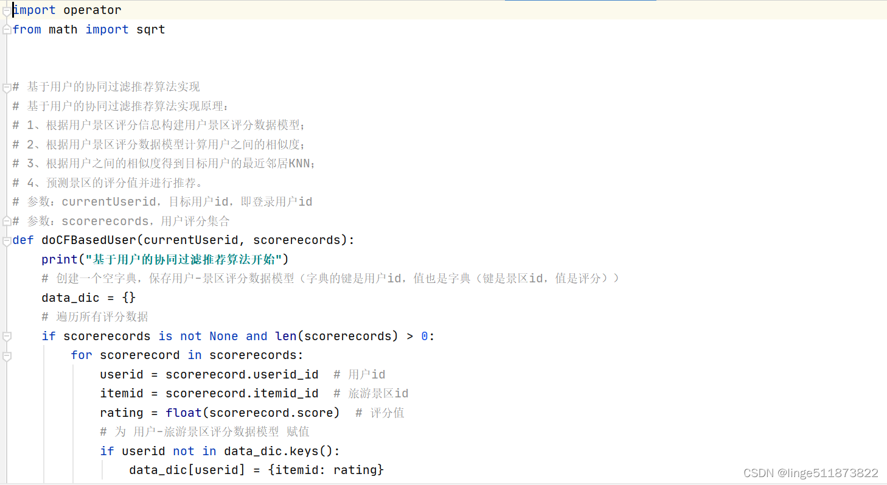Fold the 'if scorerecords is not None' block

tap(7, 336)
